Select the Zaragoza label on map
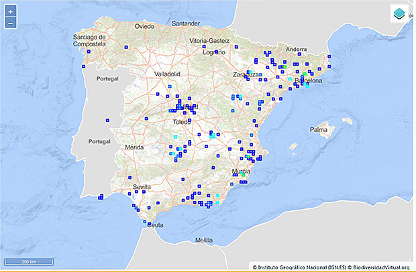 point(247,74)
